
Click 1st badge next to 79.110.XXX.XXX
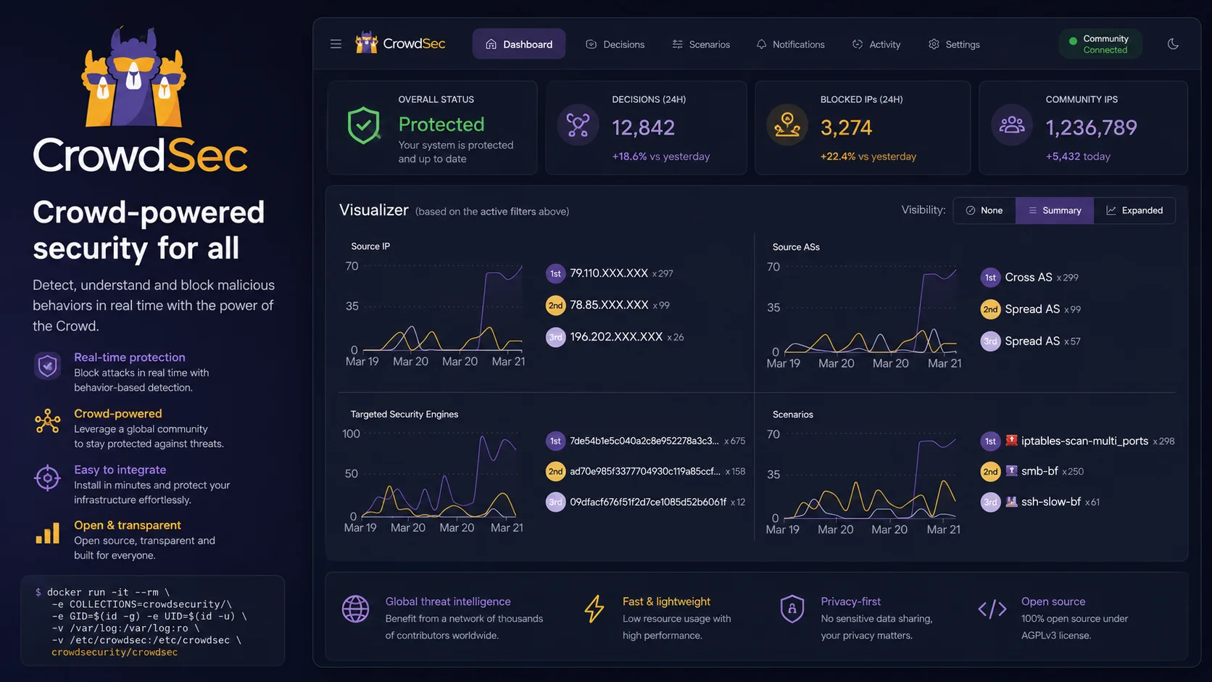(x=555, y=273)
